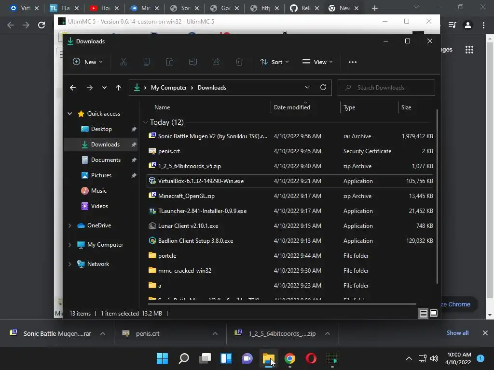Refresh the Downloads folder view
The image size is (494, 370).
(x=323, y=88)
